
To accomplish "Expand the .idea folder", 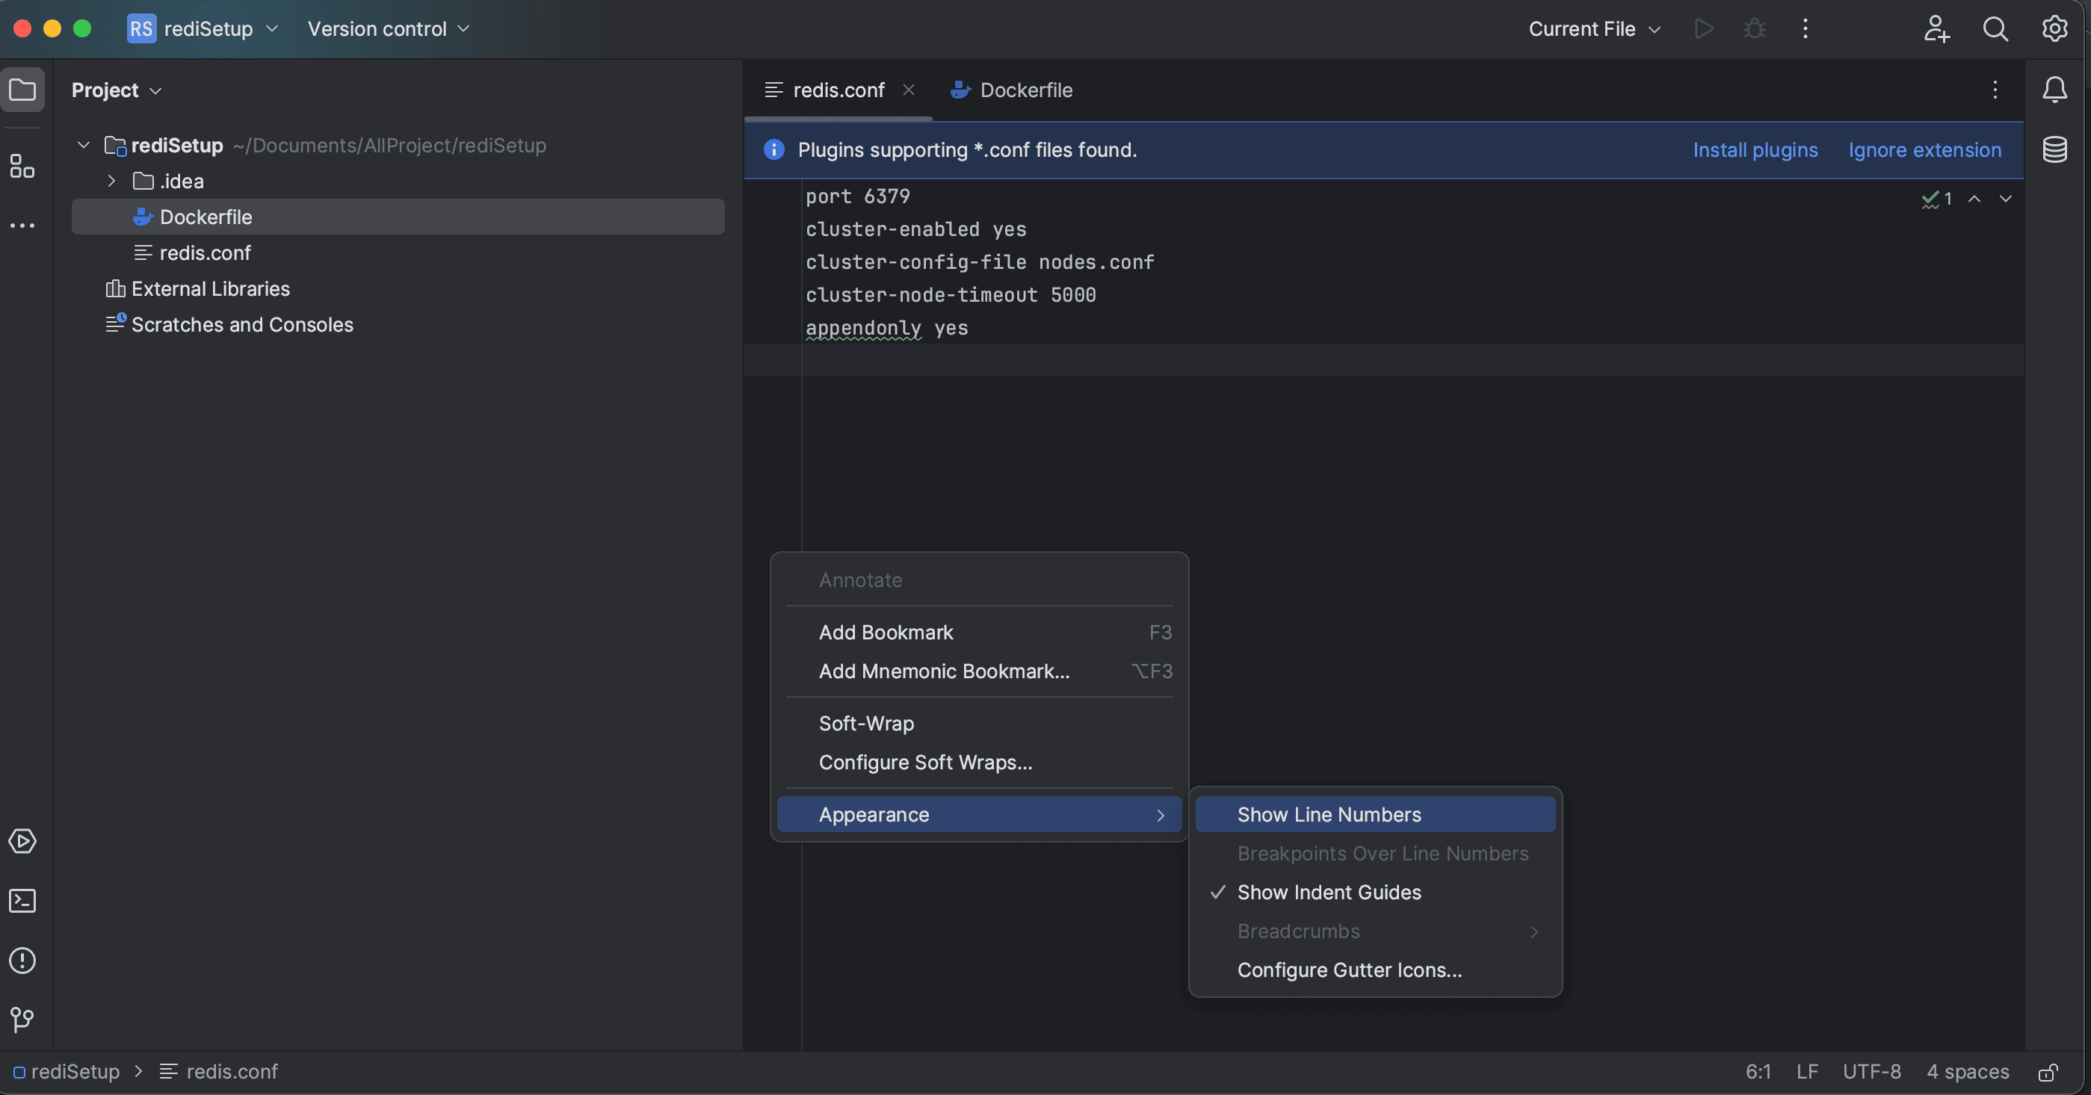I will tap(112, 181).
